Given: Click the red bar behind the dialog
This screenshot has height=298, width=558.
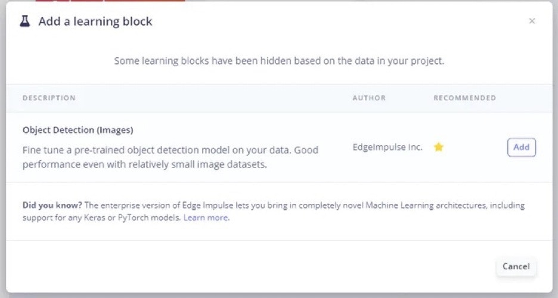Looking at the screenshot, I should (110, 1).
